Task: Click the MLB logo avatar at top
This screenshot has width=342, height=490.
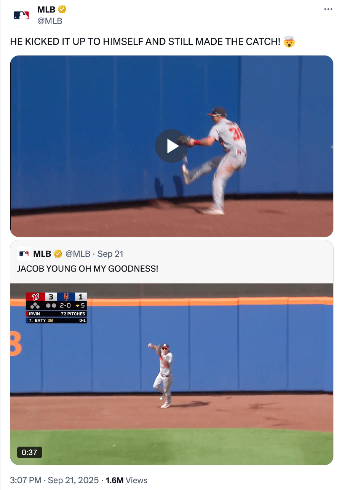Action: coord(21,15)
